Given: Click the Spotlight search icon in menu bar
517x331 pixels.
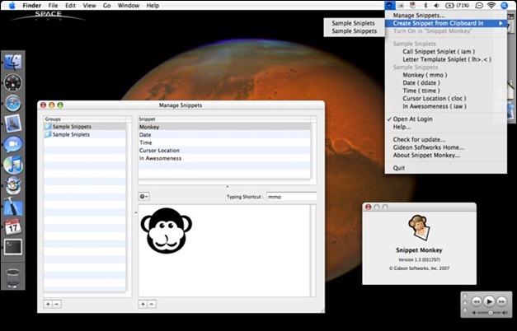Looking at the screenshot, I should point(504,6).
